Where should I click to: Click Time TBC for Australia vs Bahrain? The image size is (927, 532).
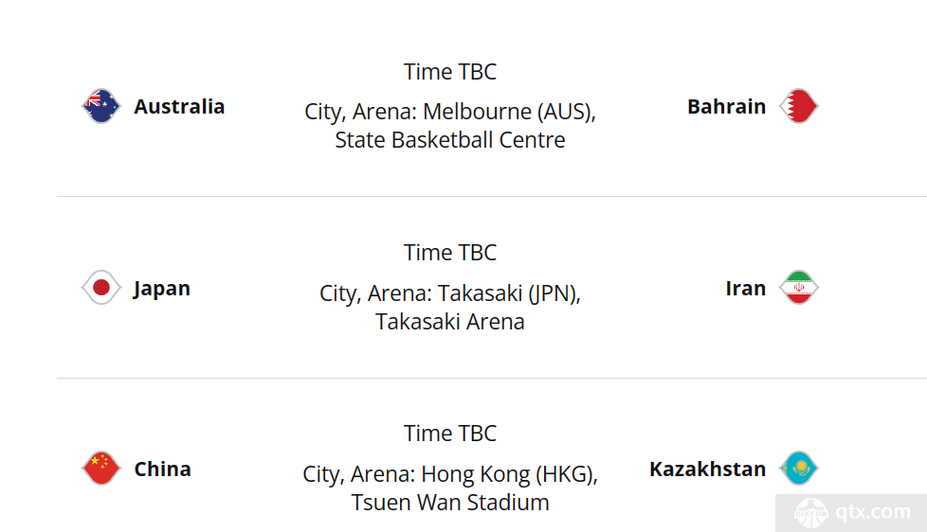(450, 72)
